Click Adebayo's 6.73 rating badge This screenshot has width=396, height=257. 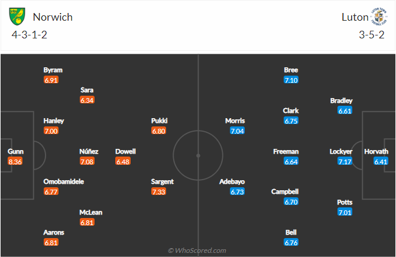click(236, 192)
